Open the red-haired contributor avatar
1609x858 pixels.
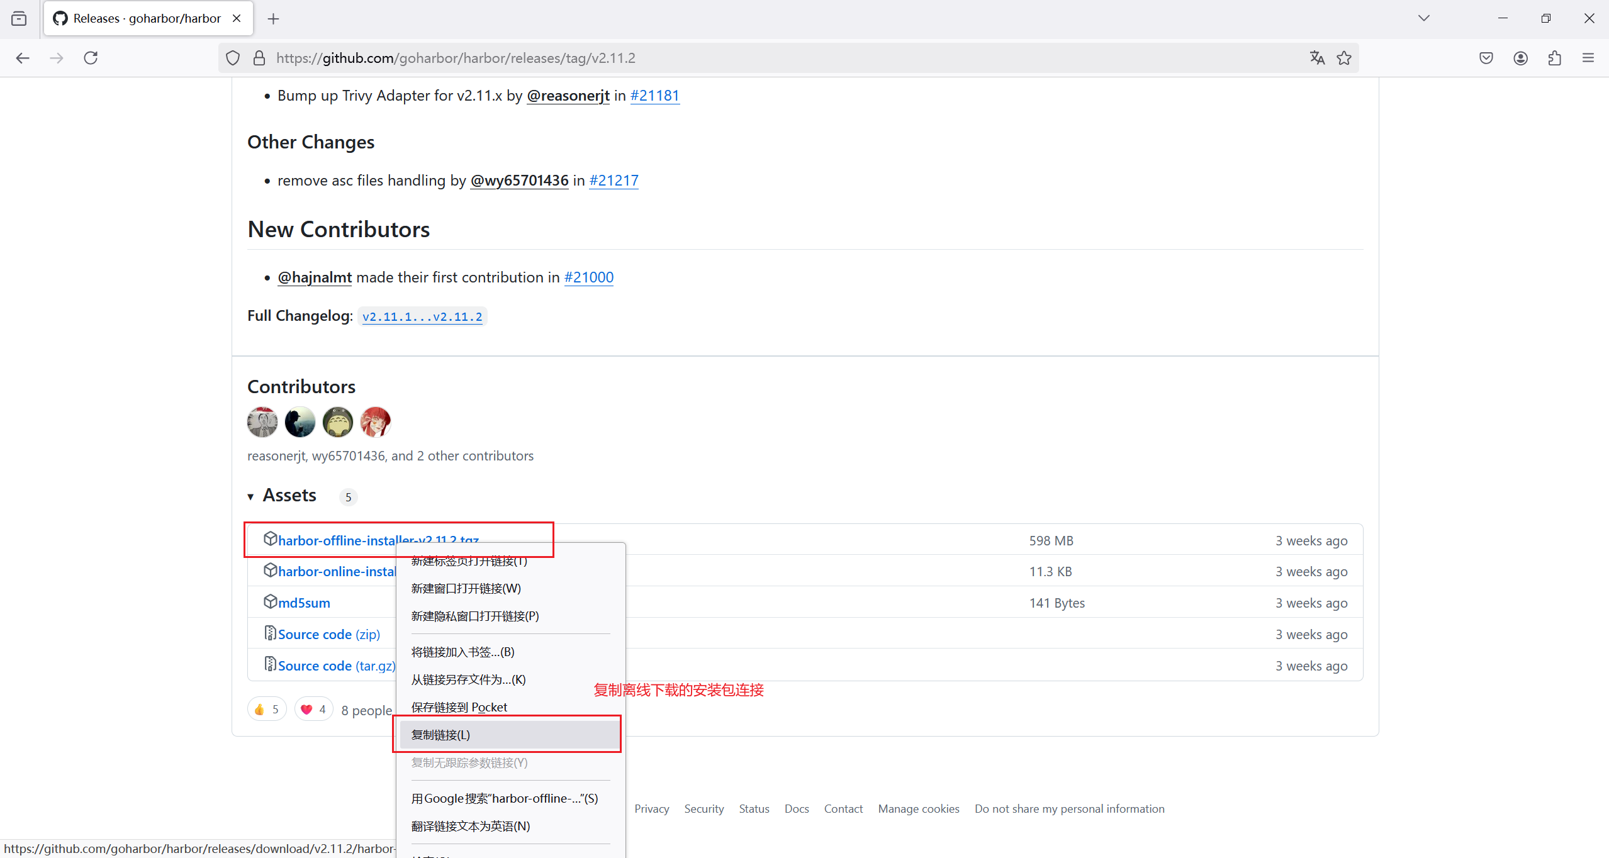click(x=376, y=421)
